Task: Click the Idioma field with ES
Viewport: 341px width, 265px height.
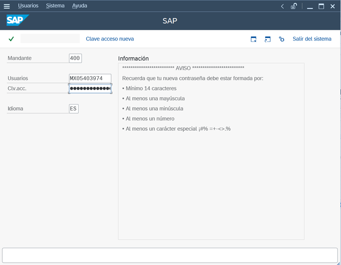Action: point(74,108)
